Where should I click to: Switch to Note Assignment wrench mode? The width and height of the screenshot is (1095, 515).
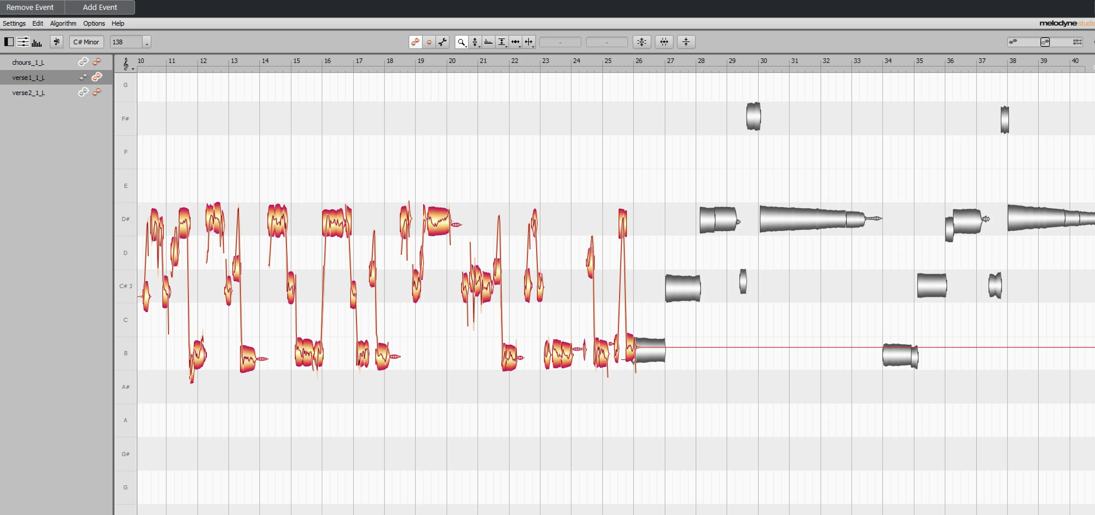pos(442,42)
